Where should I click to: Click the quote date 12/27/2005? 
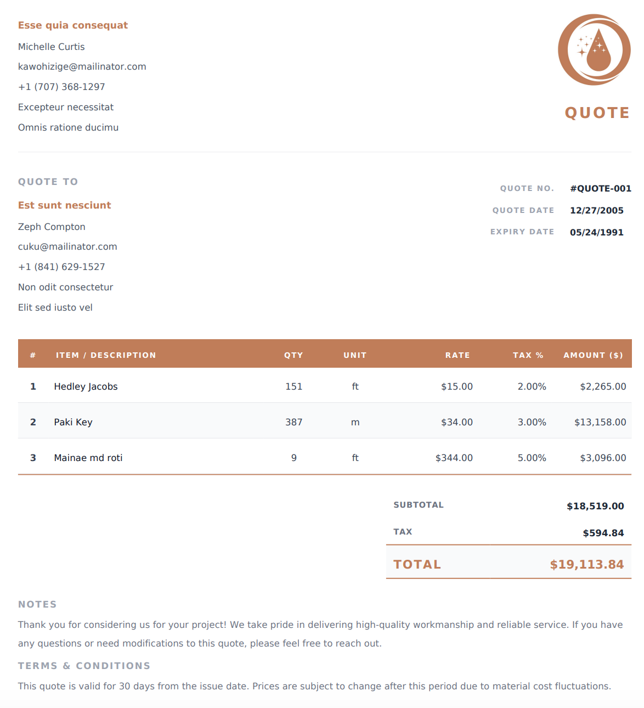[x=597, y=210]
